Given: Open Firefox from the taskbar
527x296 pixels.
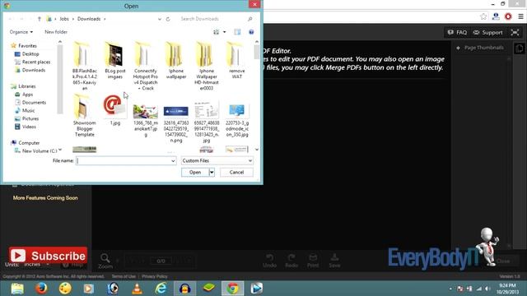Looking at the screenshot, I should pos(41,289).
